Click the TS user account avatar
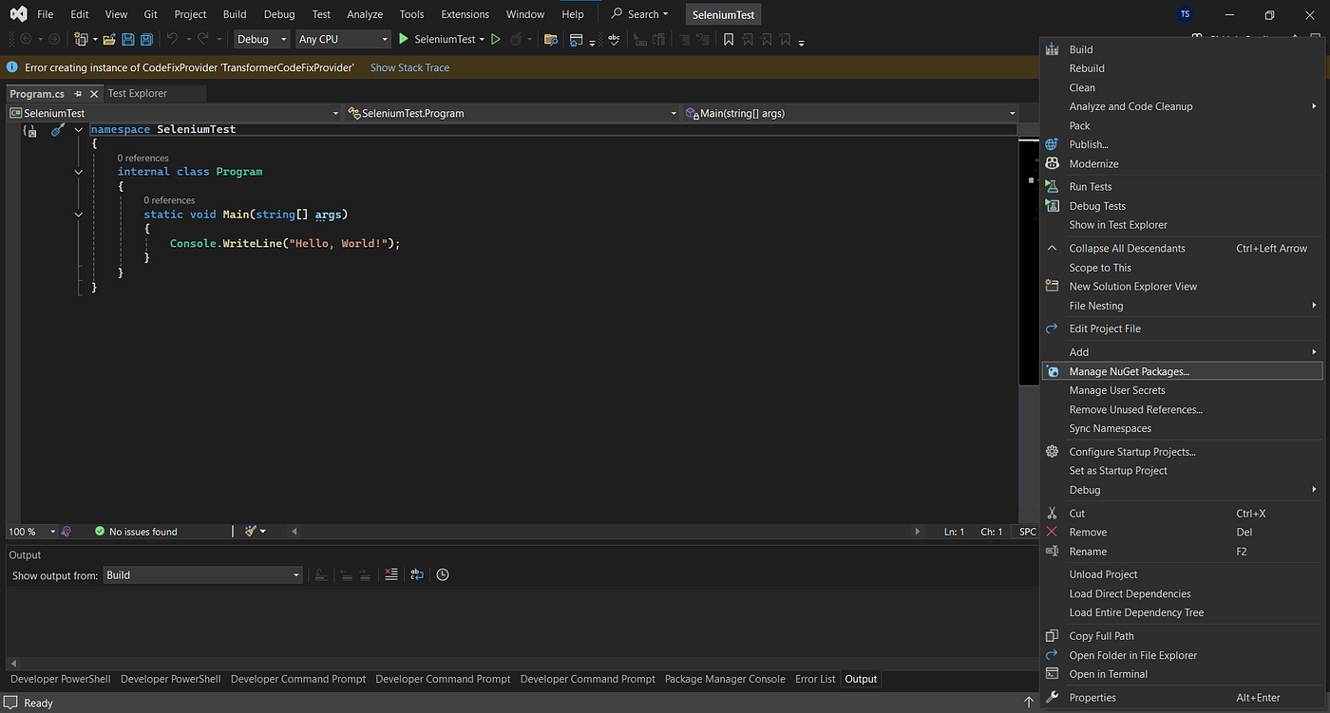The height and width of the screenshot is (713, 1330). (x=1185, y=14)
